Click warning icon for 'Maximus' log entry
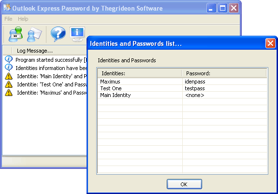 tap(9, 92)
